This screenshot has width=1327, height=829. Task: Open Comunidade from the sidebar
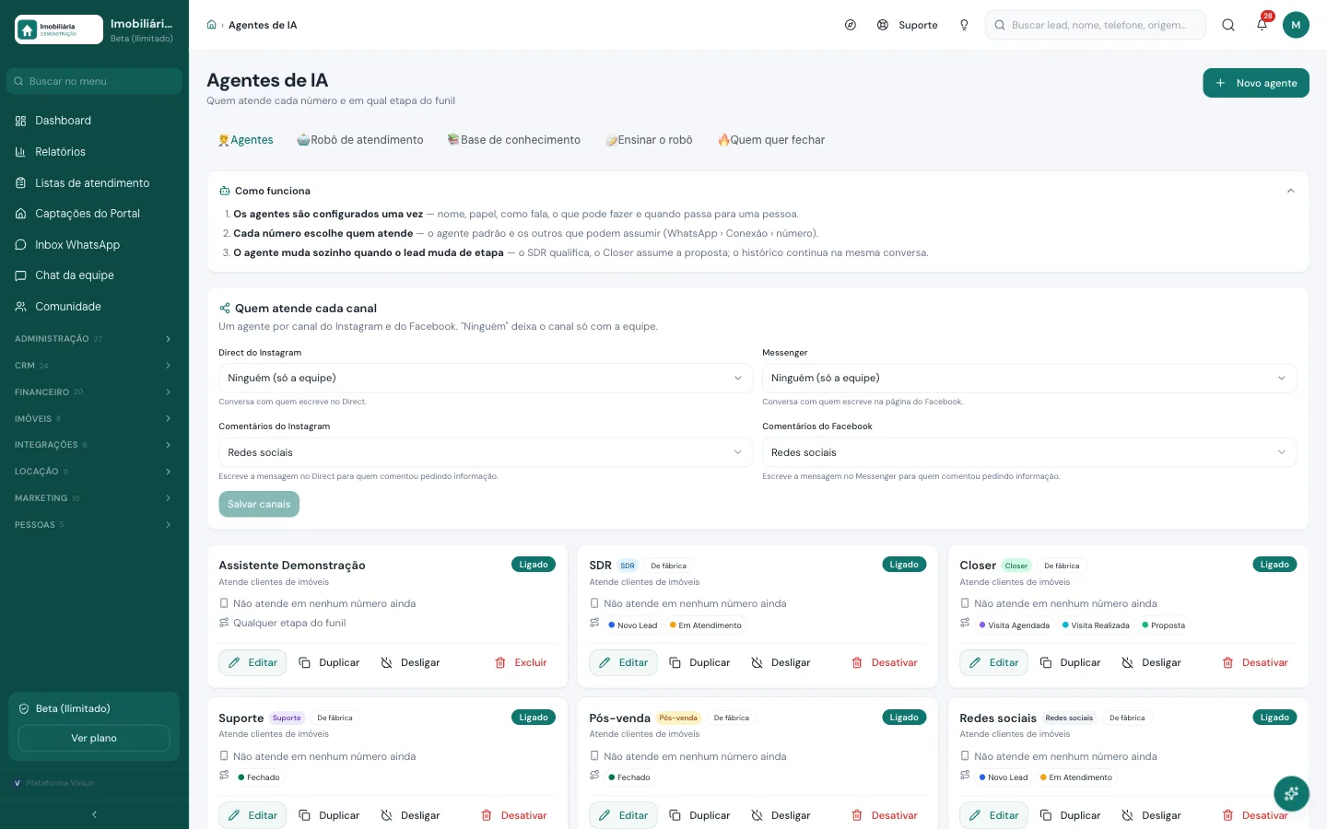[94, 307]
